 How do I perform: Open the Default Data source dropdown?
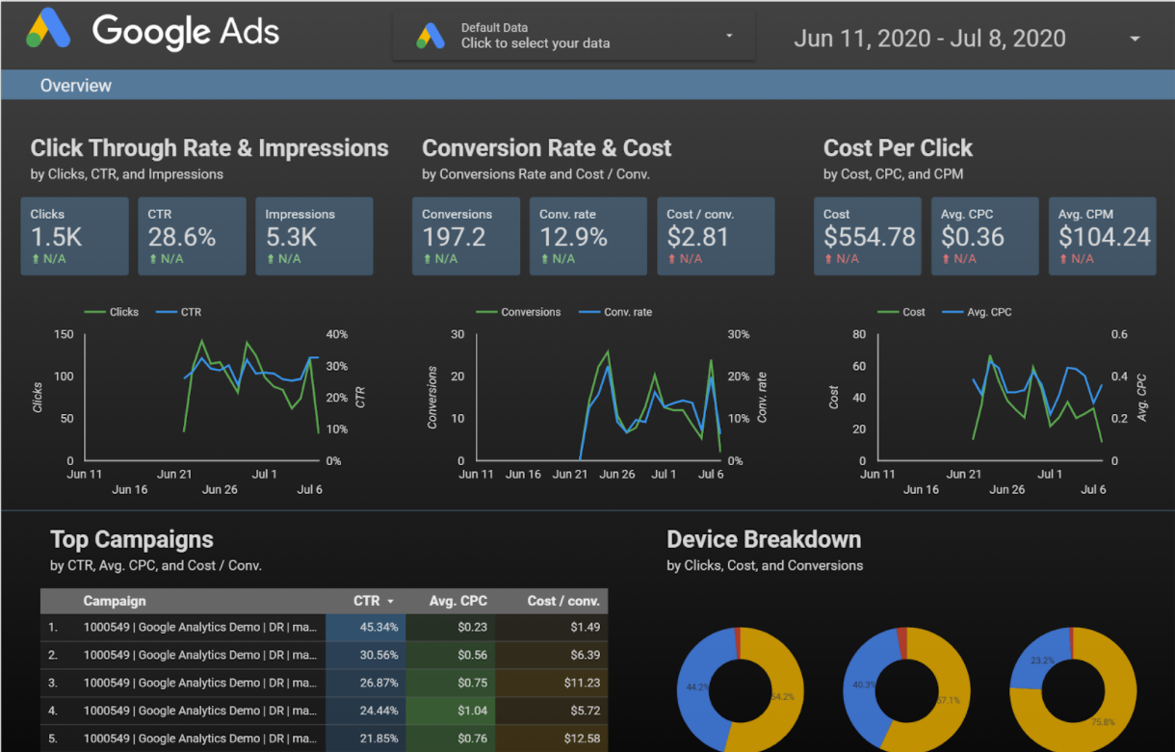(x=574, y=37)
